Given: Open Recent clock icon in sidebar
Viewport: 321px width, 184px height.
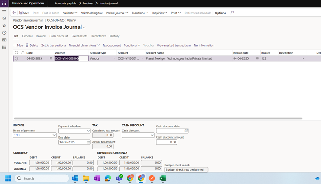Looking at the screenshot, I should coord(4,32).
